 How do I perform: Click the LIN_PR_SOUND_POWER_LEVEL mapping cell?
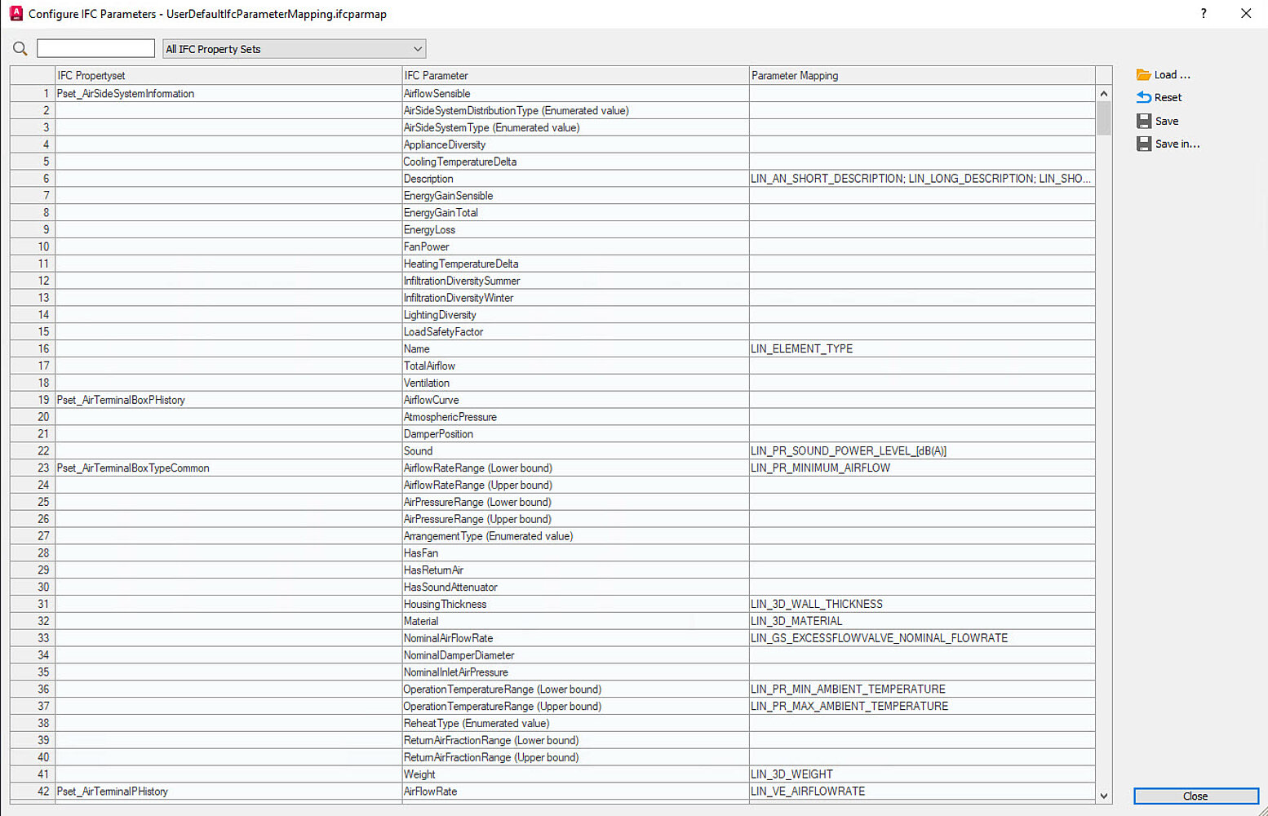(922, 451)
